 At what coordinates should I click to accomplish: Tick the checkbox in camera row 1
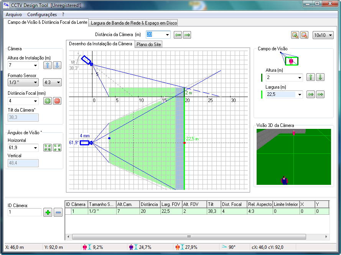click(x=68, y=211)
